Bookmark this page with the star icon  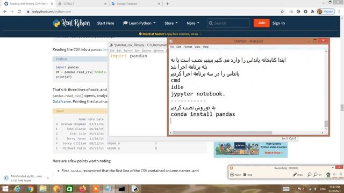click(282, 12)
